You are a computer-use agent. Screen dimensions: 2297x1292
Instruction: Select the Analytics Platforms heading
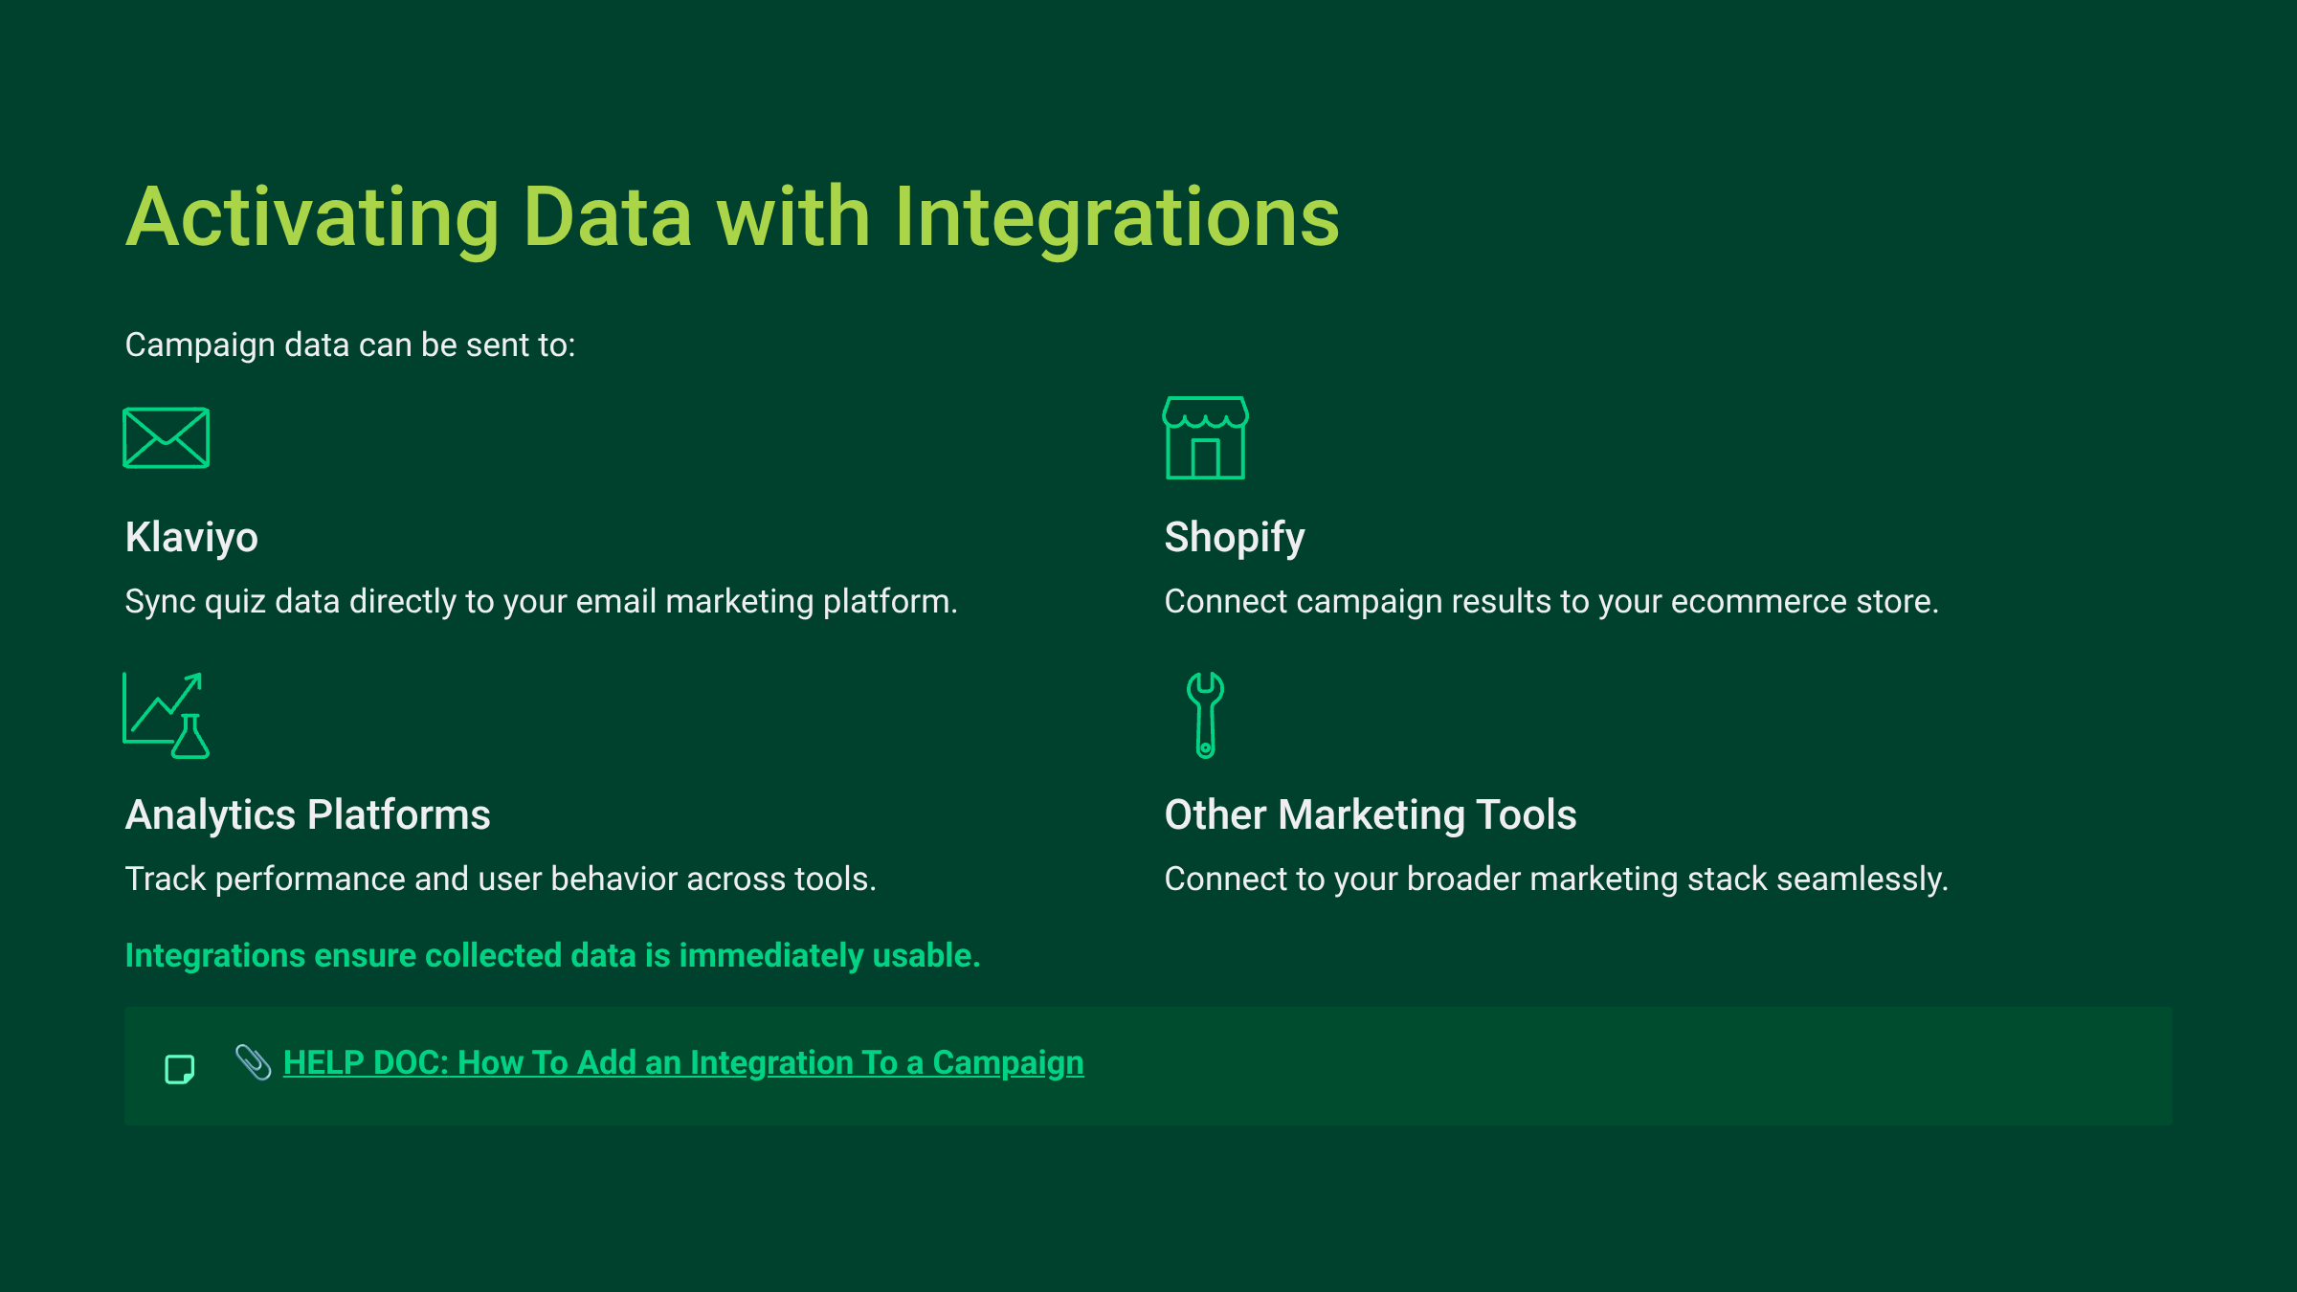307,814
